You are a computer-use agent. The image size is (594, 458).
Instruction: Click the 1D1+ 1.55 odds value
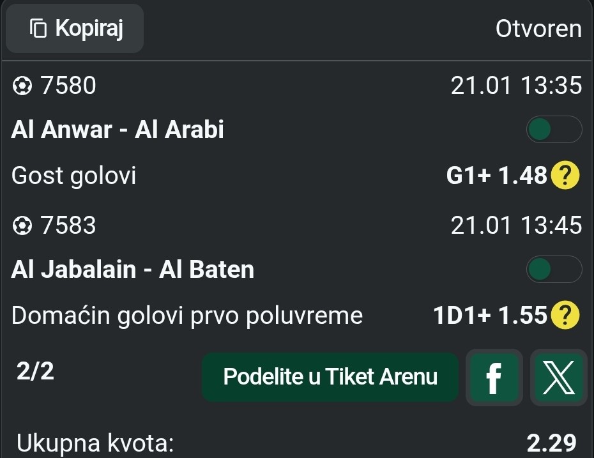[x=490, y=316]
